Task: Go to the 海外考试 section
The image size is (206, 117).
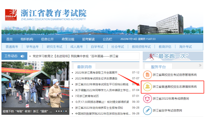Action: 185,47
